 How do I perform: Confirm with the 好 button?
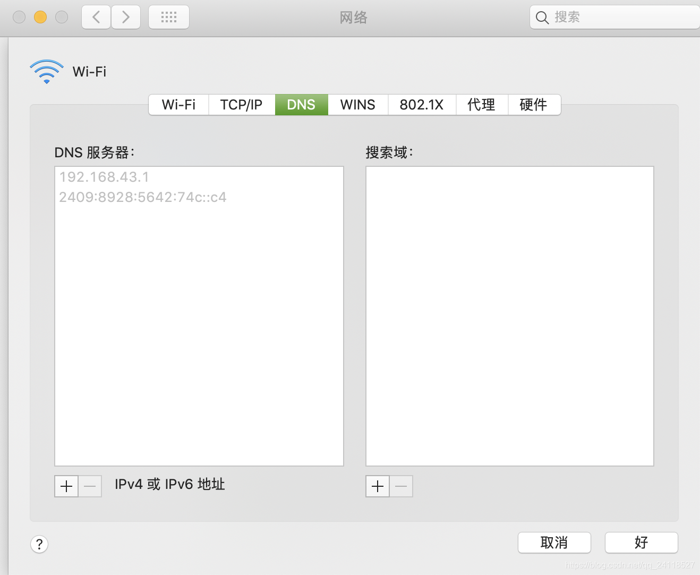point(642,543)
